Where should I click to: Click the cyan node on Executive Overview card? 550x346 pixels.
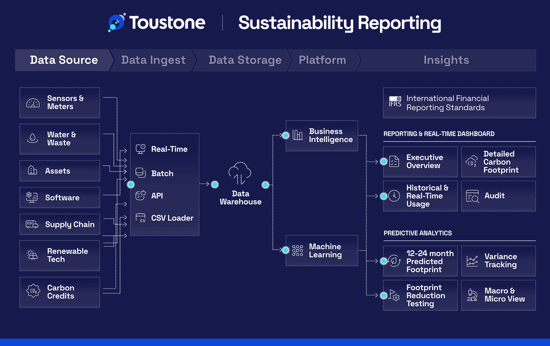pyautogui.click(x=384, y=161)
